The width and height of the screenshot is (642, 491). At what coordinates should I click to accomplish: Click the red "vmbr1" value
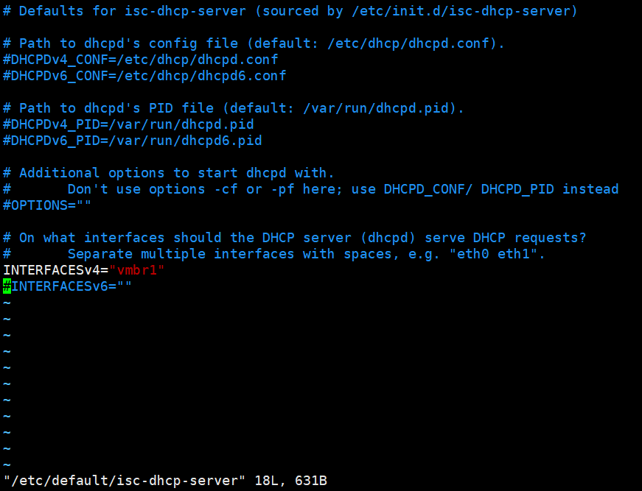click(x=137, y=270)
